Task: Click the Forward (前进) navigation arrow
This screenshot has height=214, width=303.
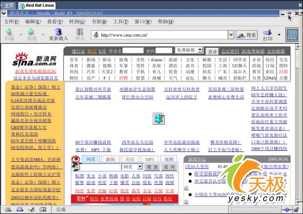Action: click(x=31, y=32)
